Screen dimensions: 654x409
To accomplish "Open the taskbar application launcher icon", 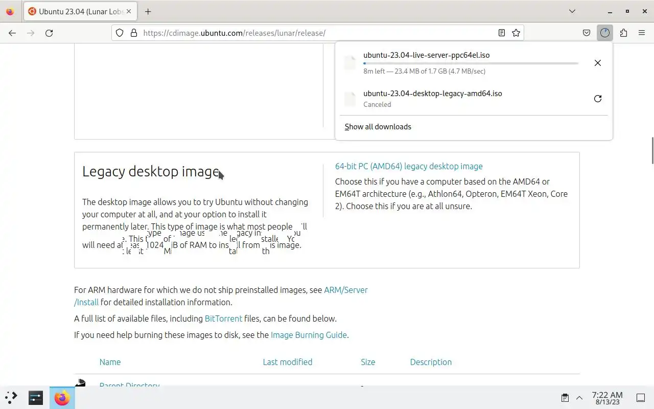I will 11,397.
